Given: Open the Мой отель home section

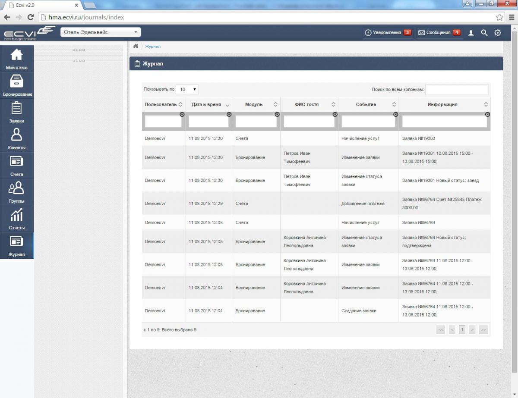Looking at the screenshot, I should point(16,58).
